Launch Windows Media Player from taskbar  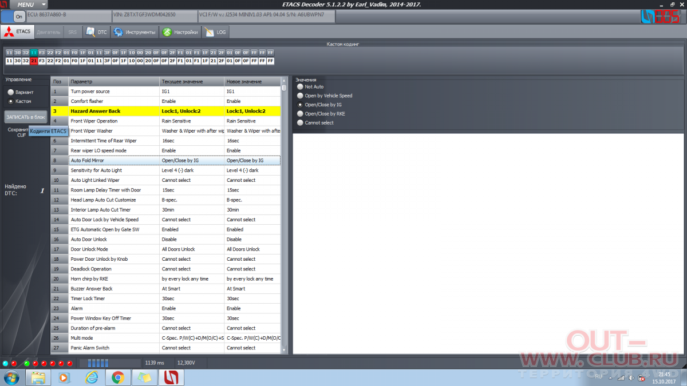(64, 377)
